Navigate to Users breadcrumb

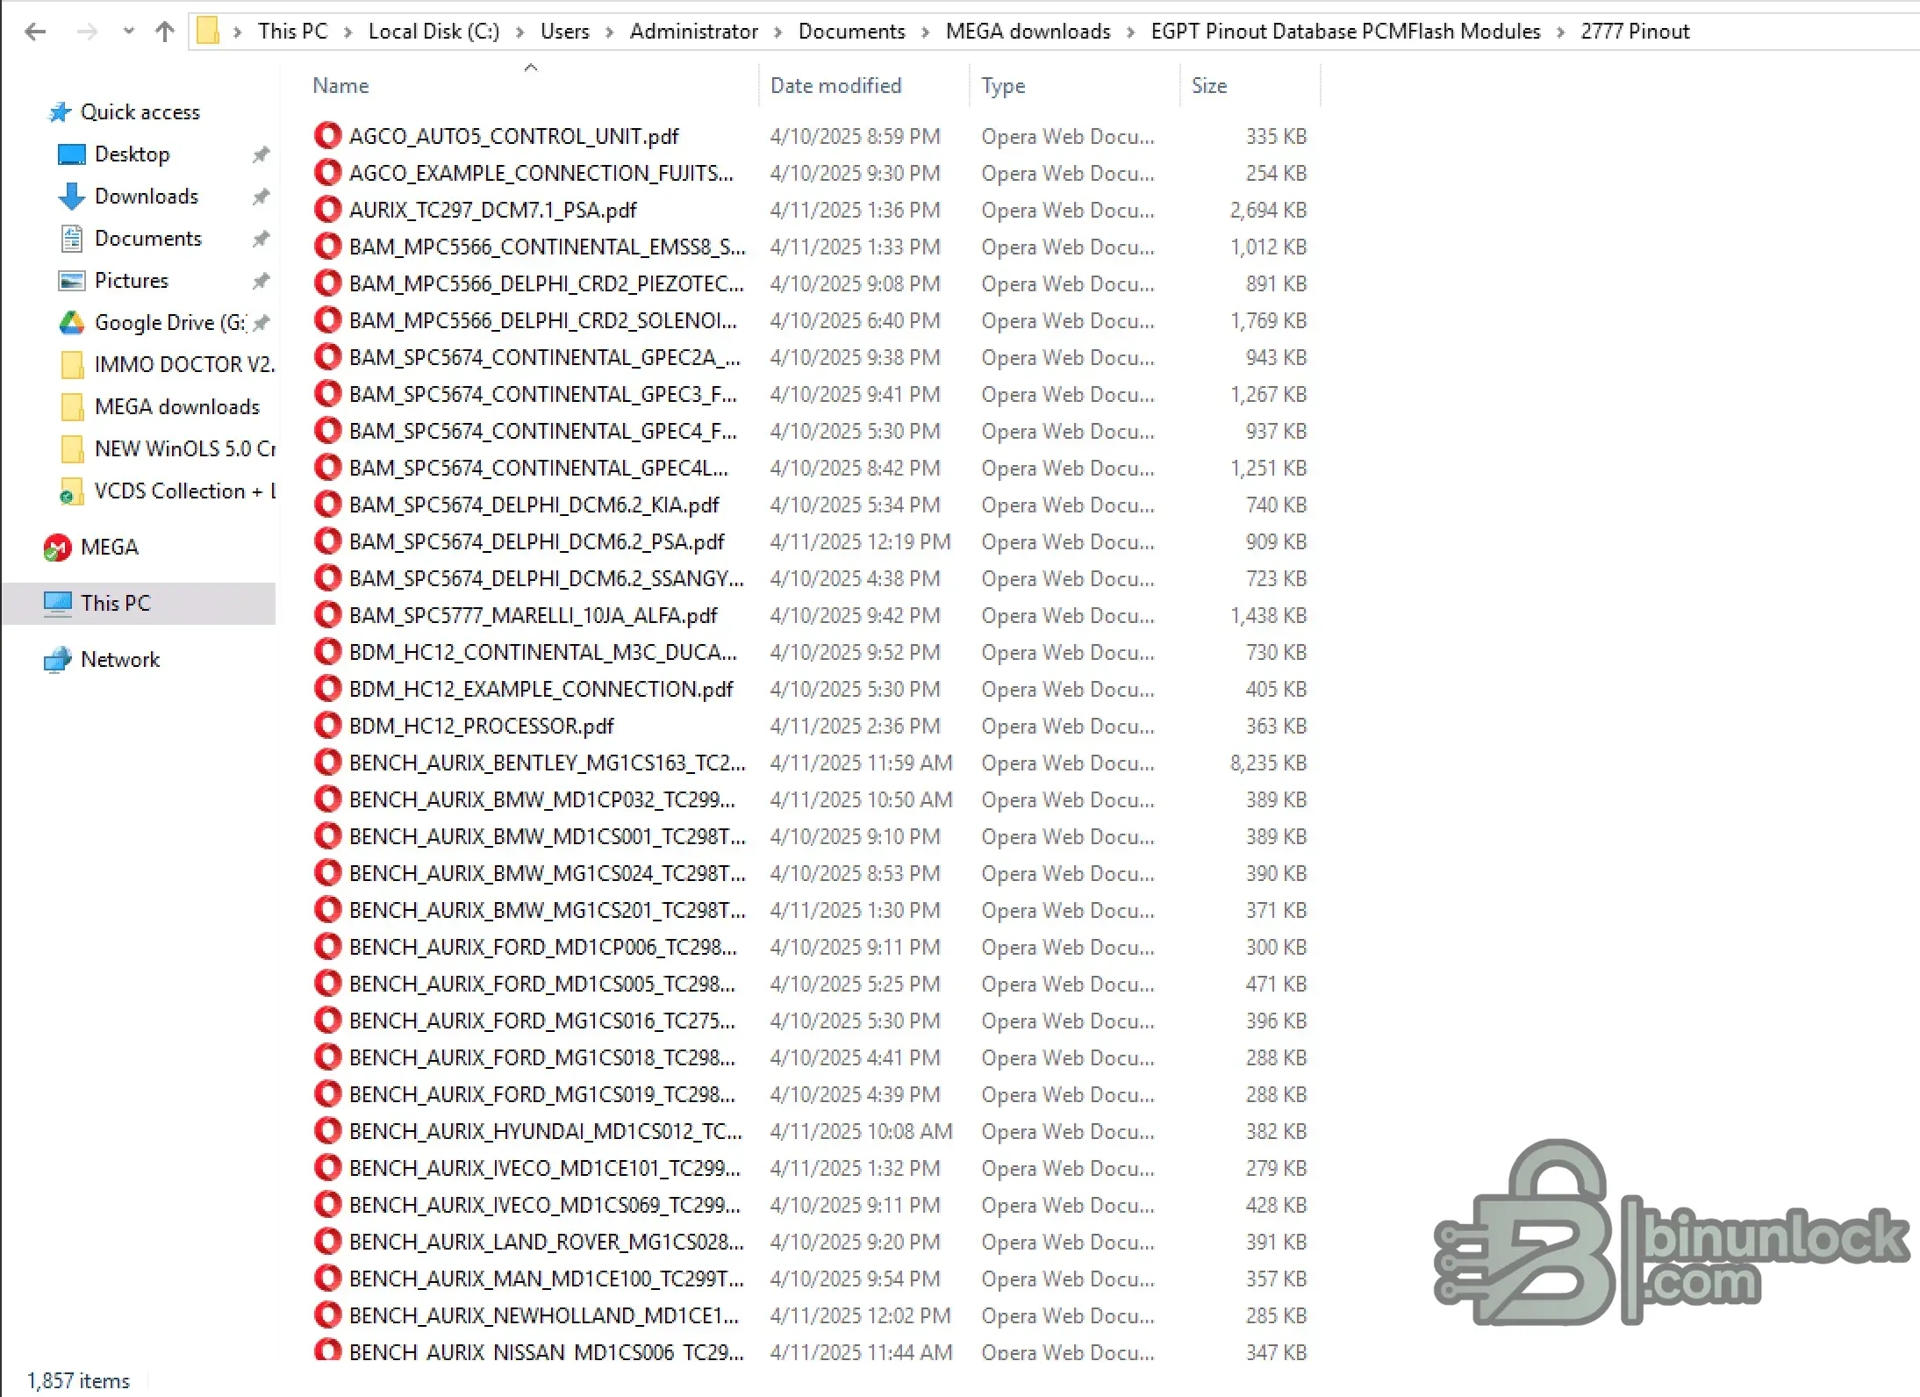click(565, 32)
